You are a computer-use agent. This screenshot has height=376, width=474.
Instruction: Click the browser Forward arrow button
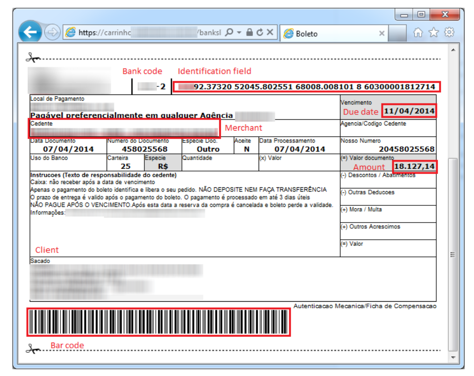point(52,32)
